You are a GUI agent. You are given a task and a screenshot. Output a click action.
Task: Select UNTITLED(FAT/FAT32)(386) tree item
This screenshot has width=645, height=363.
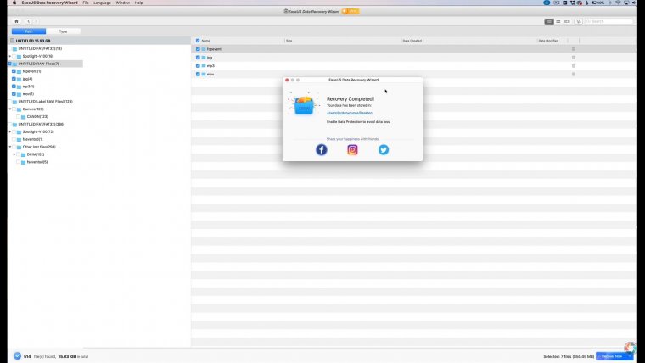point(41,124)
